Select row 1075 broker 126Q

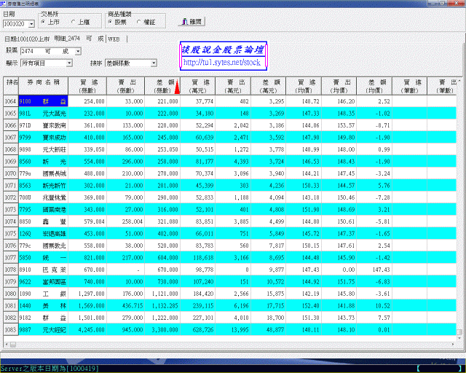pyautogui.click(x=44, y=234)
